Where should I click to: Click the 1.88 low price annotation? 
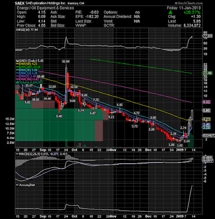point(172,145)
